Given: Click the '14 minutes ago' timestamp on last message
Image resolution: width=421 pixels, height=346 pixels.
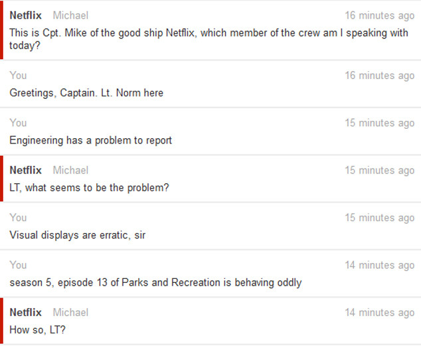Looking at the screenshot, I should [380, 313].
